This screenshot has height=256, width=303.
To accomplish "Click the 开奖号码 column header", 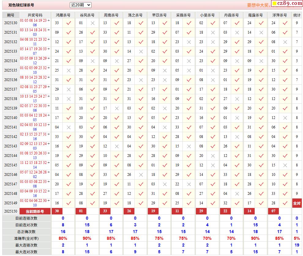I will click(35, 15).
